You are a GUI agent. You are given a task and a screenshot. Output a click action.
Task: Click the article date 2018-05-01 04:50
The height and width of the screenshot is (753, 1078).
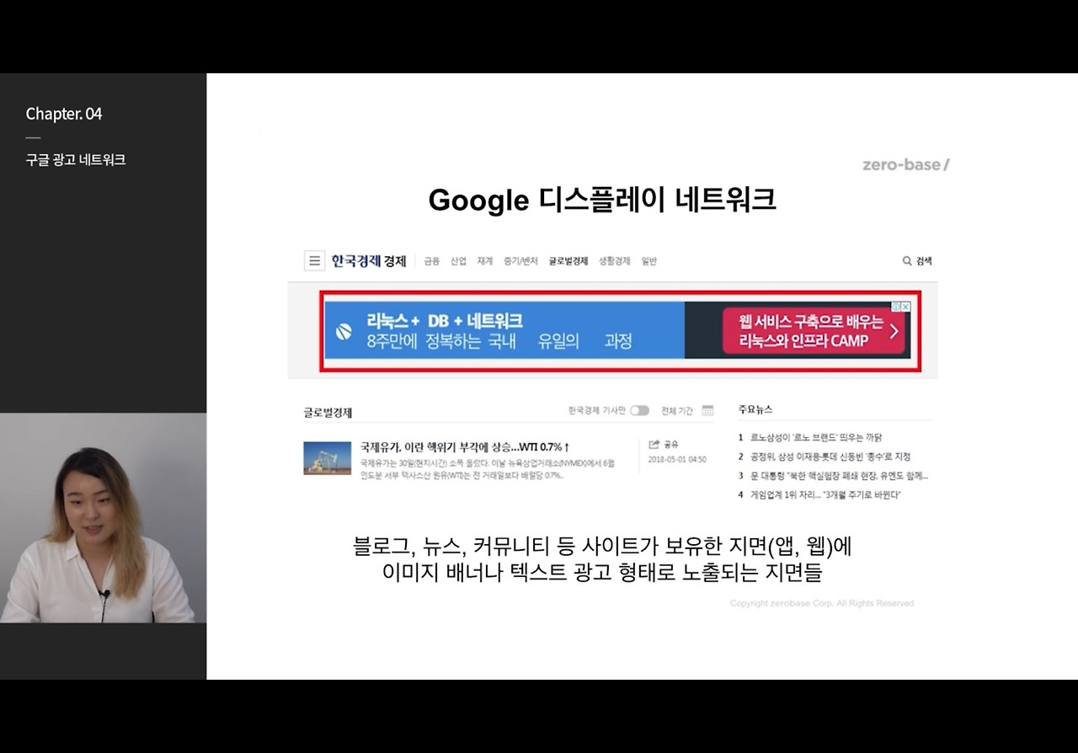point(677,460)
